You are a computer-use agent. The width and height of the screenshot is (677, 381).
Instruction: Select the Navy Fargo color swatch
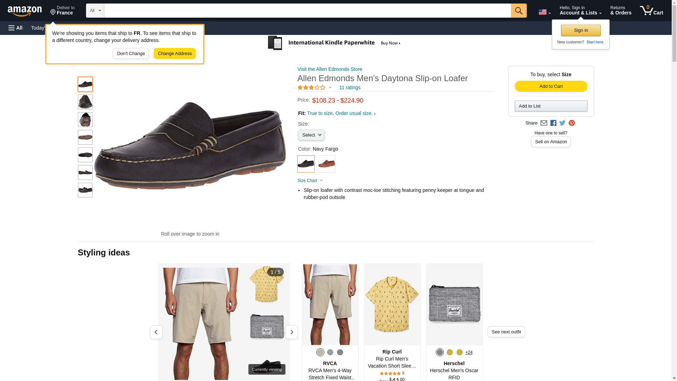click(x=306, y=164)
